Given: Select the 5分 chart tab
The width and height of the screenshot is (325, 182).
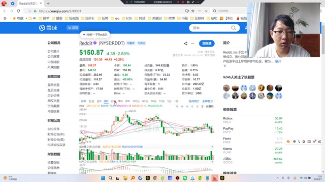Looking at the screenshot, I should [169, 101].
